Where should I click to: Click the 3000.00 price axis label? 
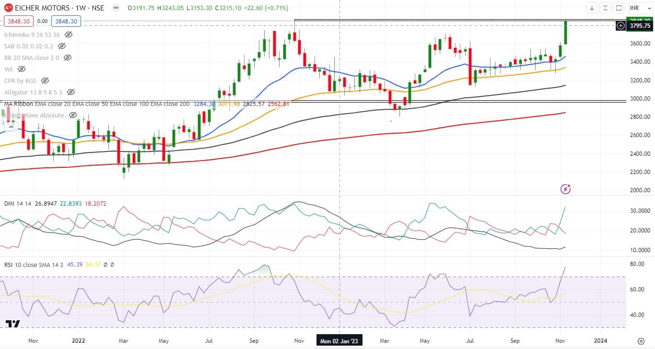640,99
